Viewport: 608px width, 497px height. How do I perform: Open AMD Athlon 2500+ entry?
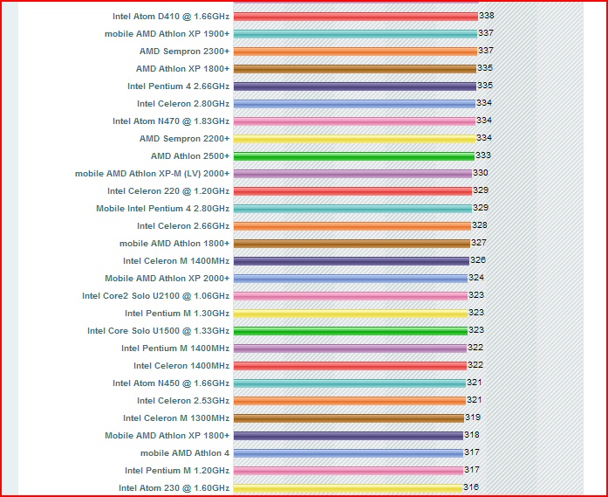tap(190, 156)
